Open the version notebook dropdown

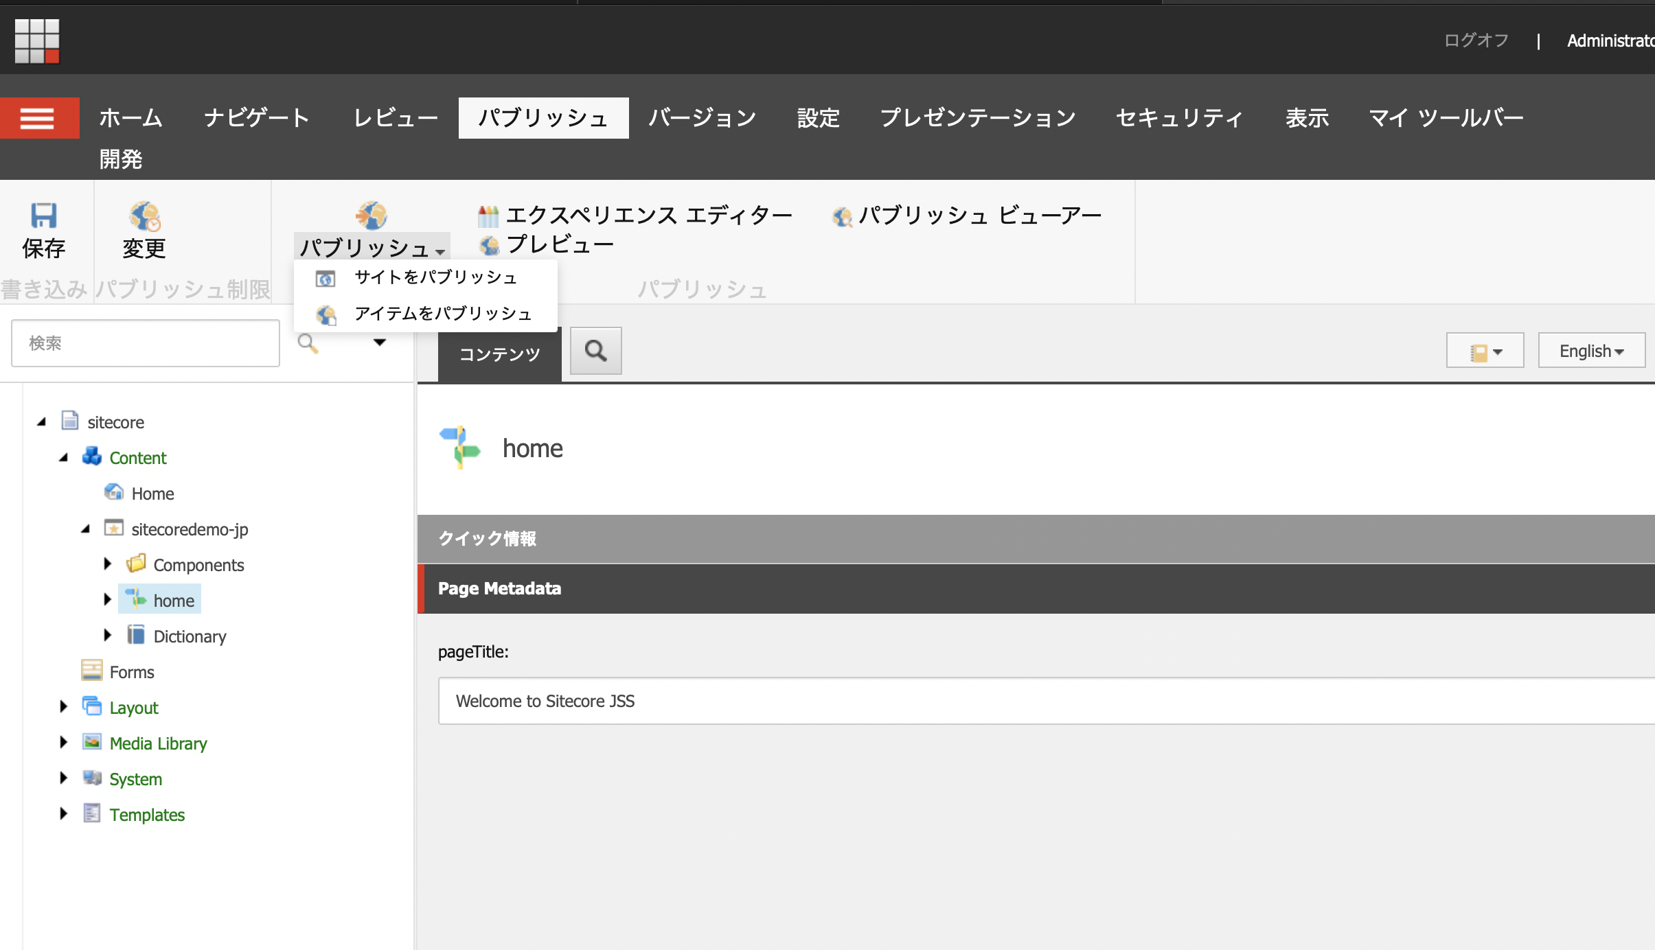click(x=1485, y=351)
